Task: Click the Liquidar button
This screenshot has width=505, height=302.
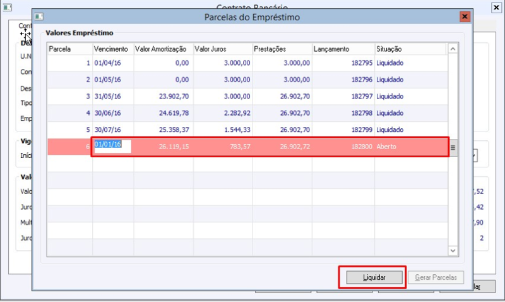Action: (374, 277)
